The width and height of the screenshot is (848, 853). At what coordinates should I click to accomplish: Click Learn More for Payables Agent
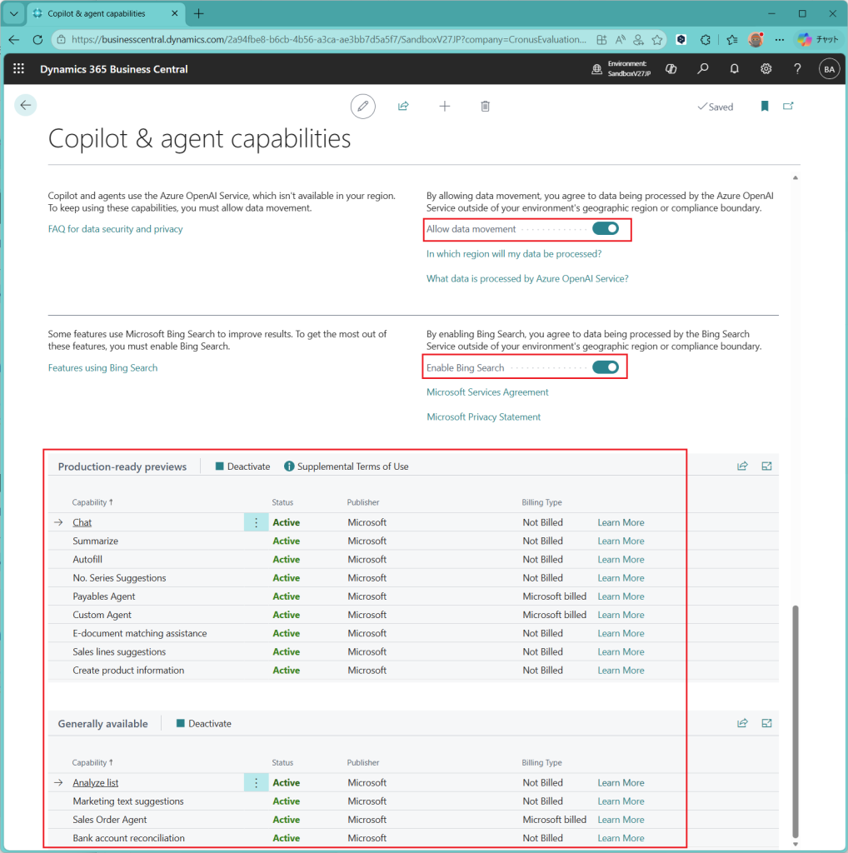pos(621,596)
